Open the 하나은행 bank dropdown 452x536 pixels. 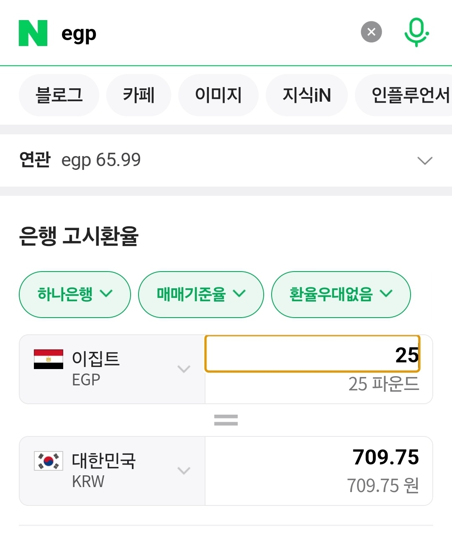click(75, 294)
